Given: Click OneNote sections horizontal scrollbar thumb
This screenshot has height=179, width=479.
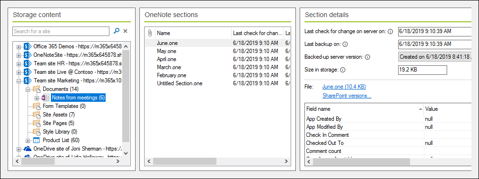Looking at the screenshot, I should 185,161.
